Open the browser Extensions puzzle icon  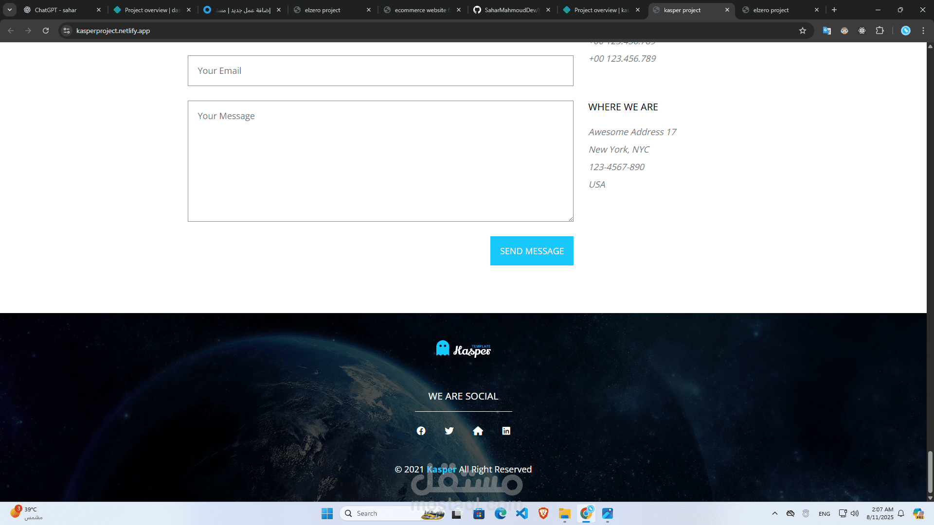(880, 31)
